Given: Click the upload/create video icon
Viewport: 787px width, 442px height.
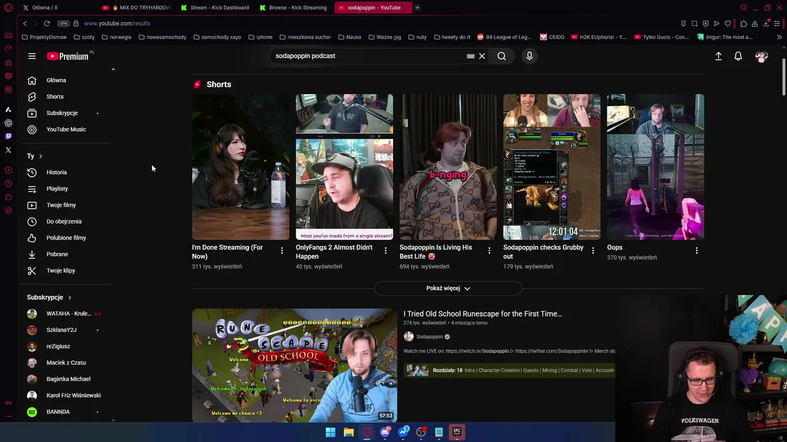Looking at the screenshot, I should click(x=718, y=56).
